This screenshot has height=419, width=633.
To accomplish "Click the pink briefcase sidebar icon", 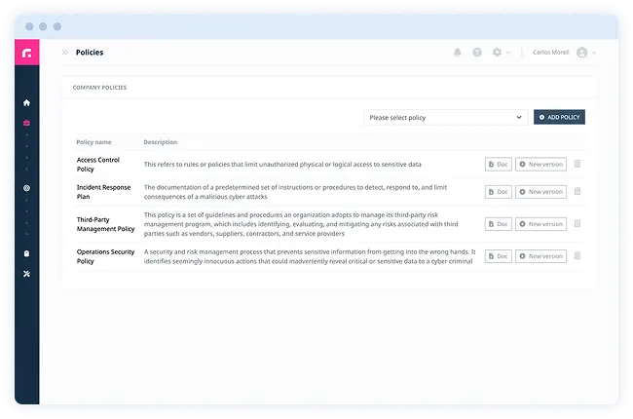I will [26, 123].
